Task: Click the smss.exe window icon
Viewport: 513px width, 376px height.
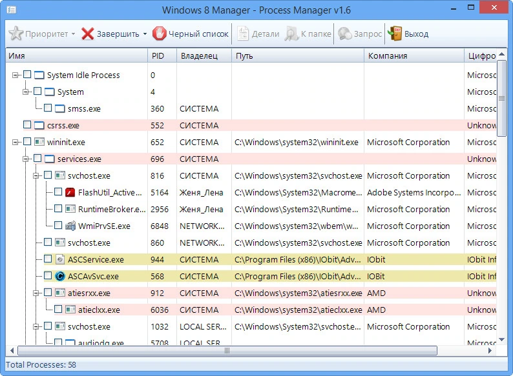Action: (60, 109)
